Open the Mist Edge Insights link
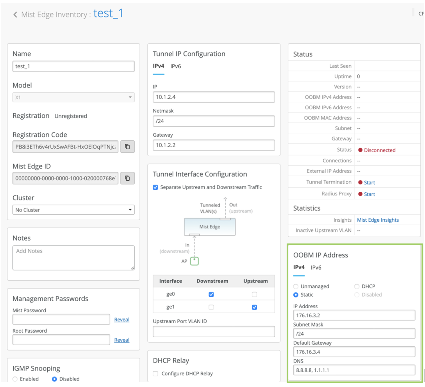This screenshot has height=387, width=425. 378,220
